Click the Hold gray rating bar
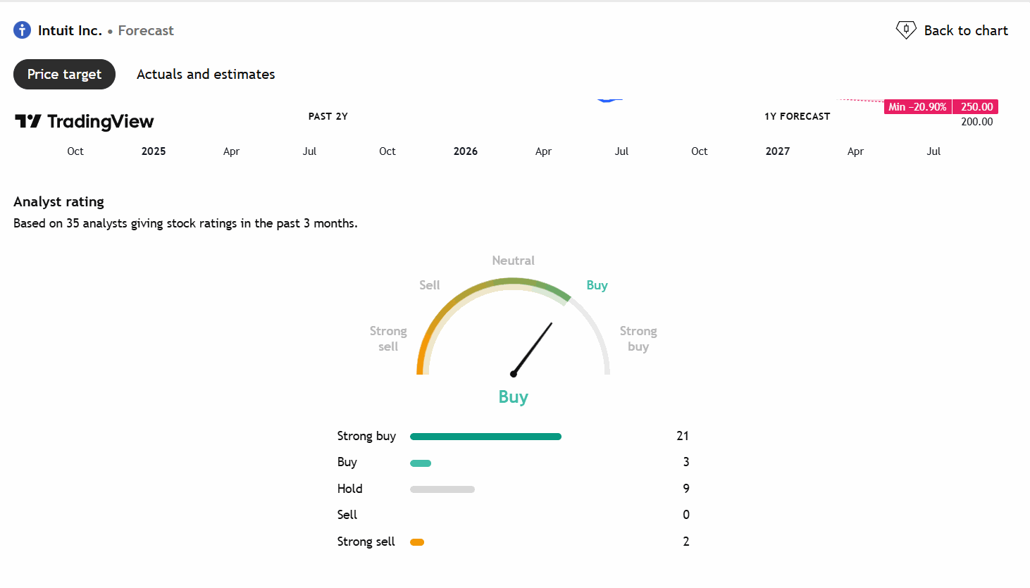 [442, 489]
